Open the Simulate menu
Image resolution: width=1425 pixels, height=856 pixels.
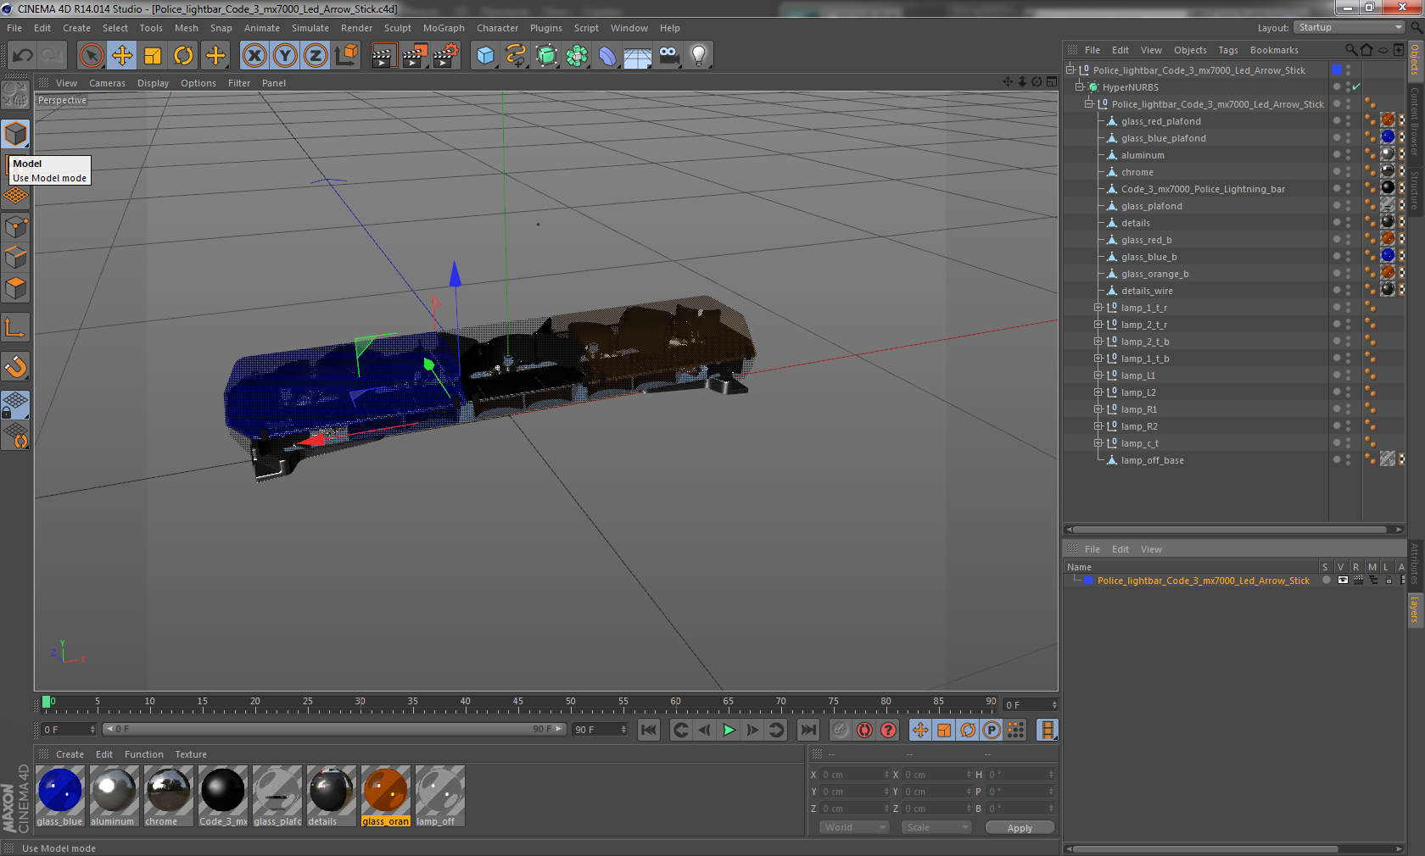tap(310, 28)
